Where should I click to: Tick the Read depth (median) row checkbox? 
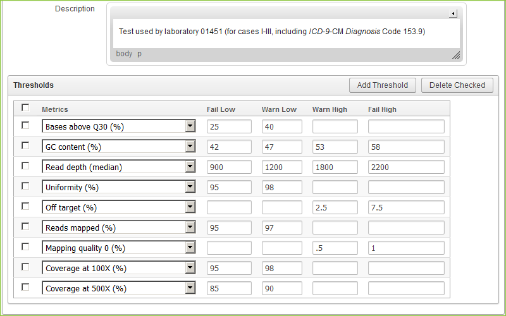click(25, 166)
